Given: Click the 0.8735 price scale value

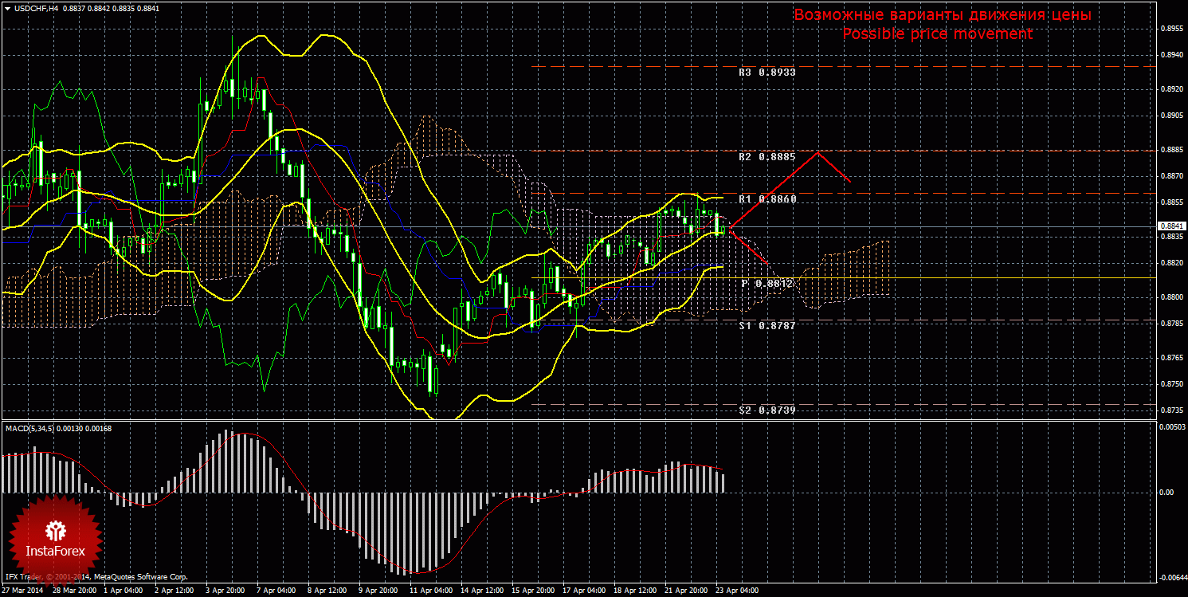Looking at the screenshot, I should click(x=1172, y=410).
